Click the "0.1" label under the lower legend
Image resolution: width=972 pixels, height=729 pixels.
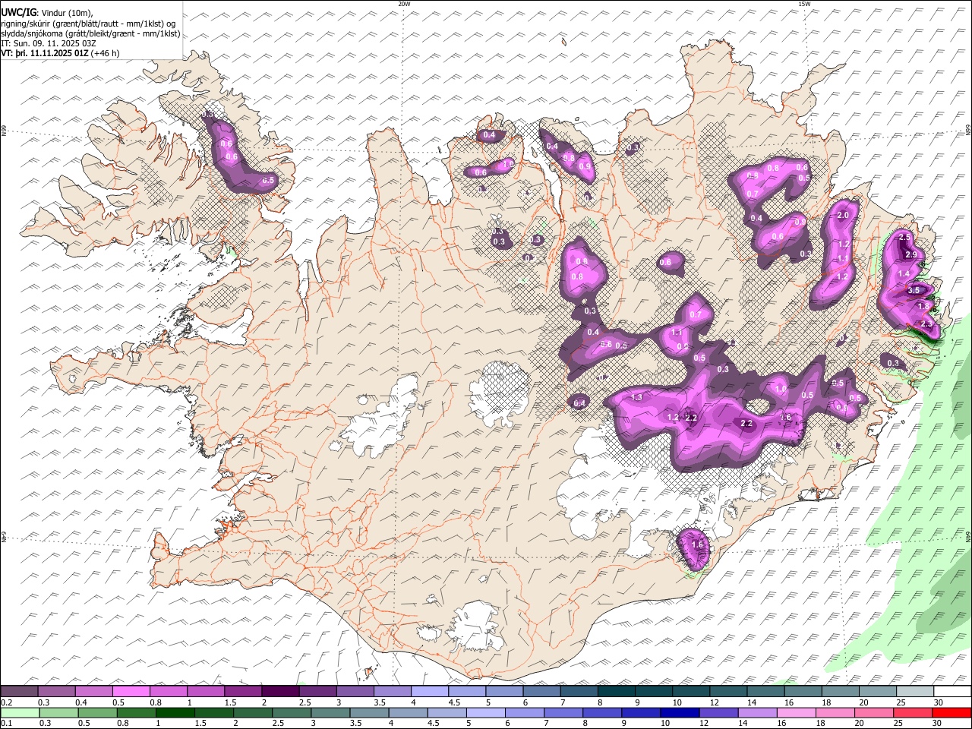[x=7, y=723]
